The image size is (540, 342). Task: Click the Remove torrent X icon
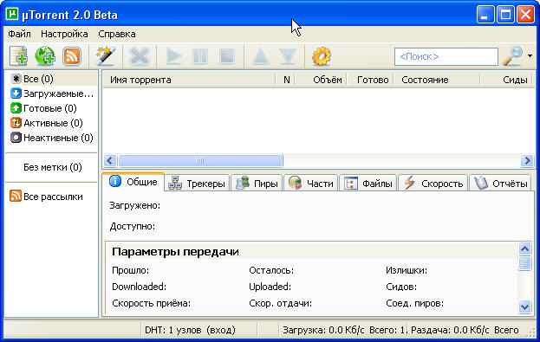[140, 56]
